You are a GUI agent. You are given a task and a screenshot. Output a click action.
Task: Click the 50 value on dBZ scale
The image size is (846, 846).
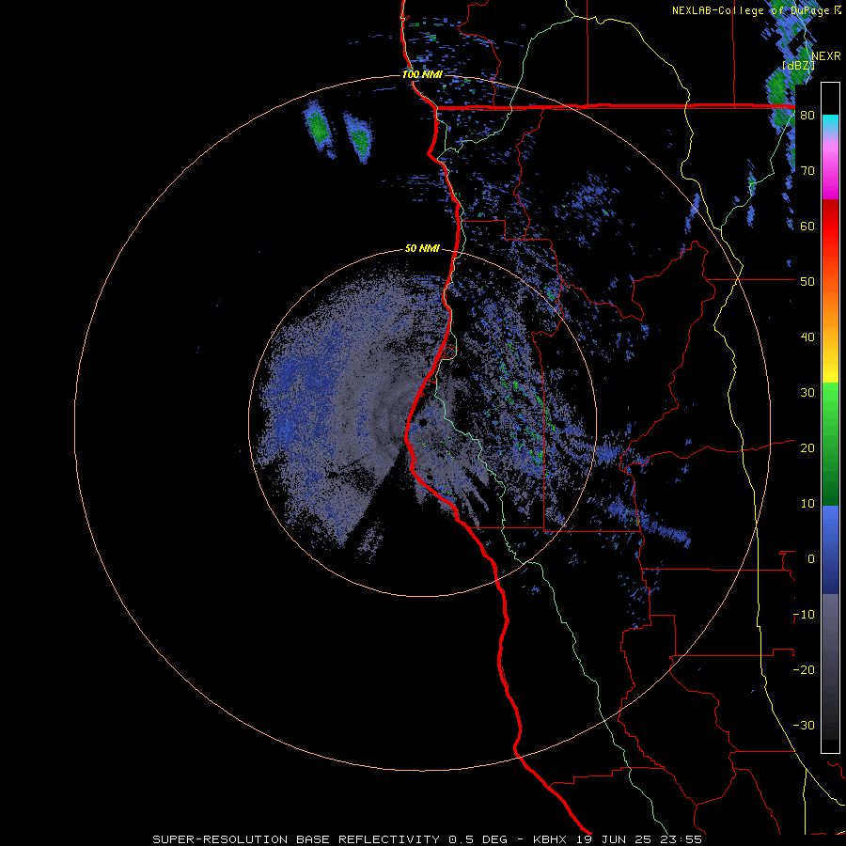click(807, 282)
